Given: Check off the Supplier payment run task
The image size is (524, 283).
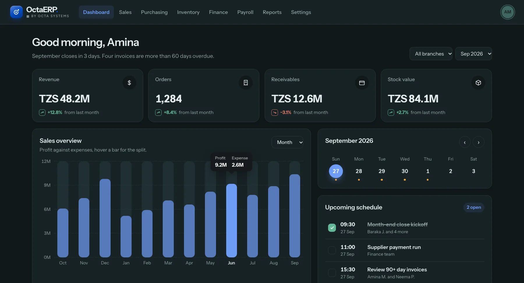Looking at the screenshot, I should 332,250.
